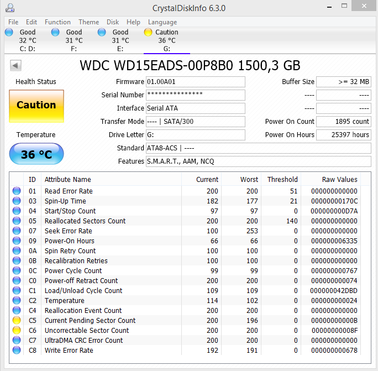Click status icon for UltraDMA CRC Error Count
The height and width of the screenshot is (371, 378).
(x=17, y=340)
